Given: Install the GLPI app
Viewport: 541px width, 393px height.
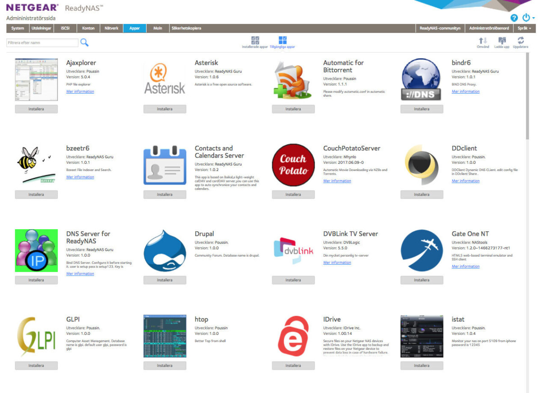Looking at the screenshot, I should pos(36,366).
